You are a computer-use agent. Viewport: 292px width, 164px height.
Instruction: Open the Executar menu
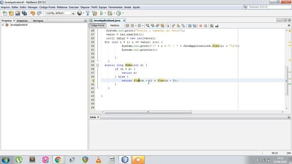[x=74, y=7]
